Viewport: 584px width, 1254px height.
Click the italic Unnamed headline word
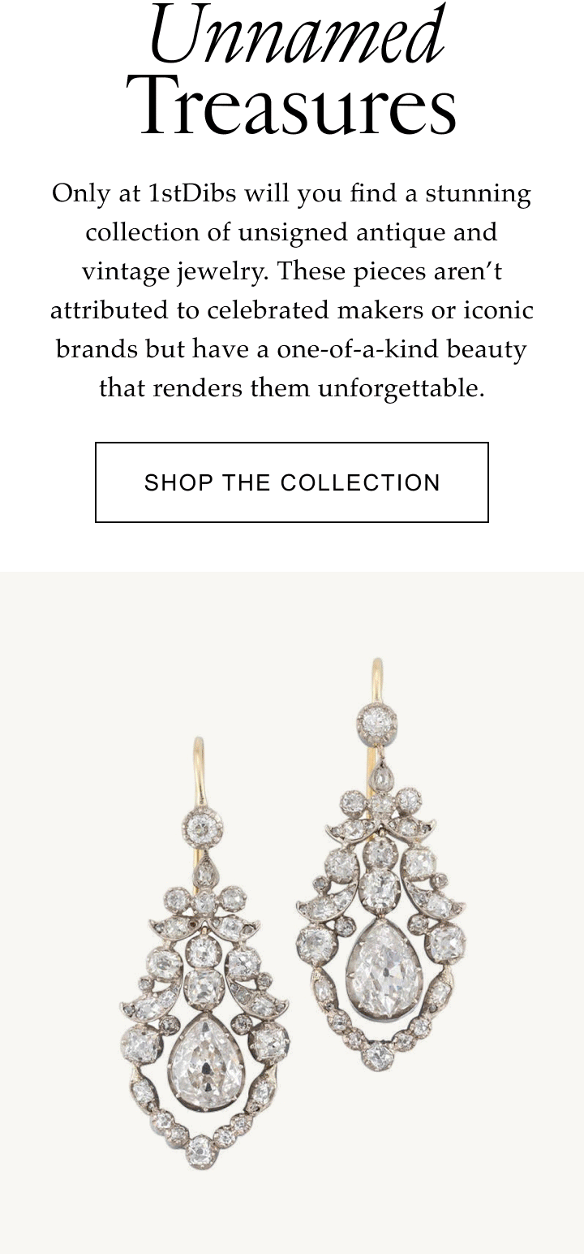(296, 37)
